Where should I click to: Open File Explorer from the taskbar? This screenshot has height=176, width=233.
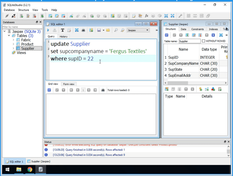tap(19, 169)
